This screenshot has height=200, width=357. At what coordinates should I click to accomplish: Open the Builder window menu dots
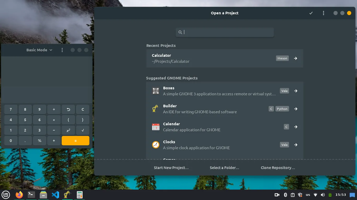click(324, 13)
